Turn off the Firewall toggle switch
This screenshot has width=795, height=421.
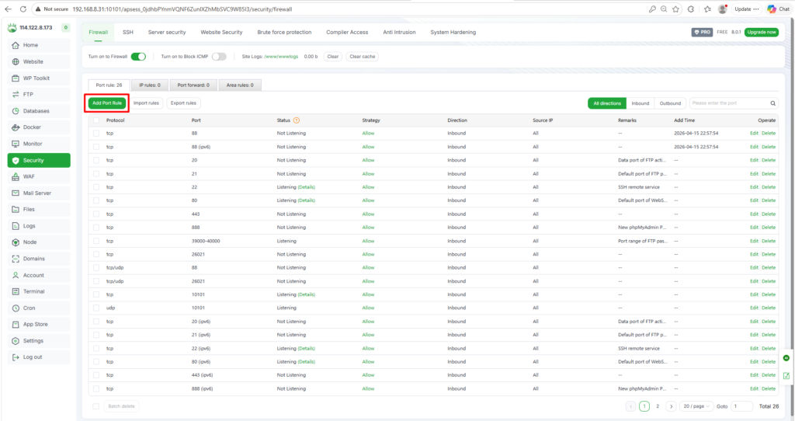138,57
